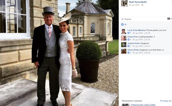172x106 pixels.
Task: Click like icon on Jolanta Huber comment
Action: [x=128, y=46]
